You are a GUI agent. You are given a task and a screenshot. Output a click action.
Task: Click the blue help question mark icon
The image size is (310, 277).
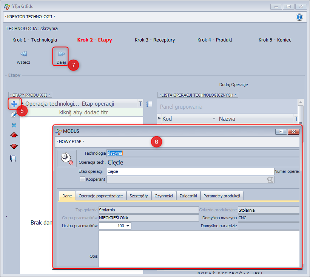coord(299,17)
